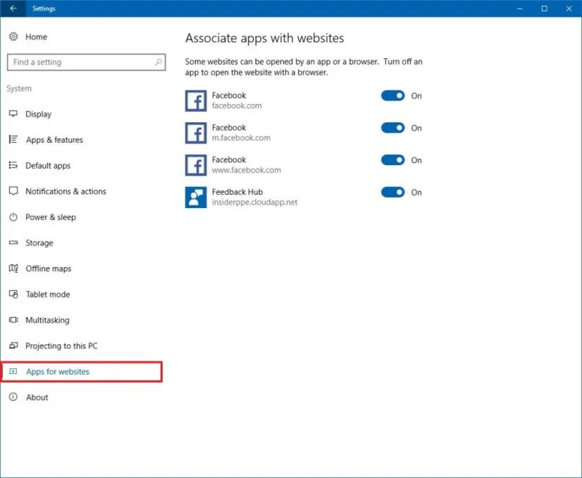
Task: Click the Home gear icon
Action: coord(13,36)
